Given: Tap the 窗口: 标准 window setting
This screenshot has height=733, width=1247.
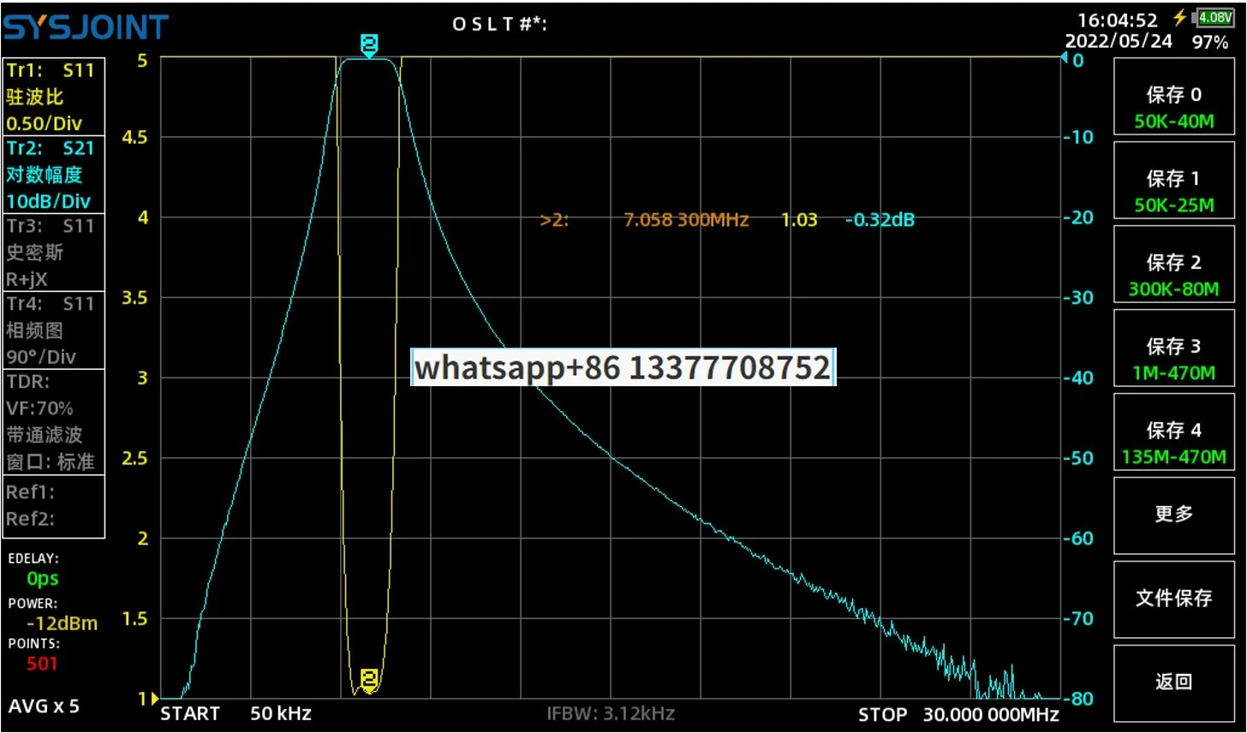Looking at the screenshot, I should [51, 462].
